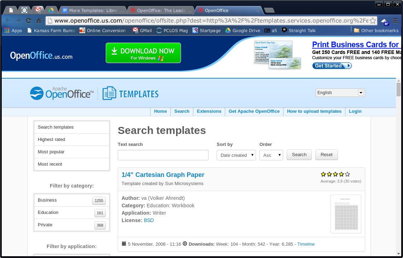Image resolution: width=403 pixels, height=258 pixels.
Task: Click the page vertical scrollbar handle
Action: pyautogui.click(x=399, y=90)
